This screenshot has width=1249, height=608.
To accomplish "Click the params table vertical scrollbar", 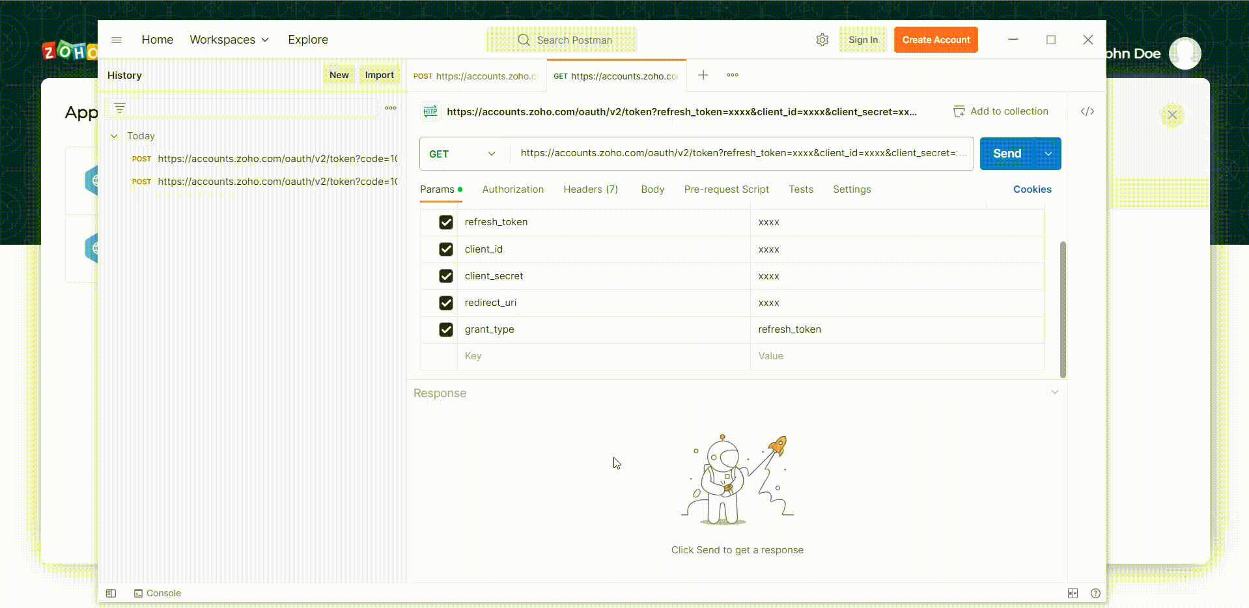I will point(1063,309).
